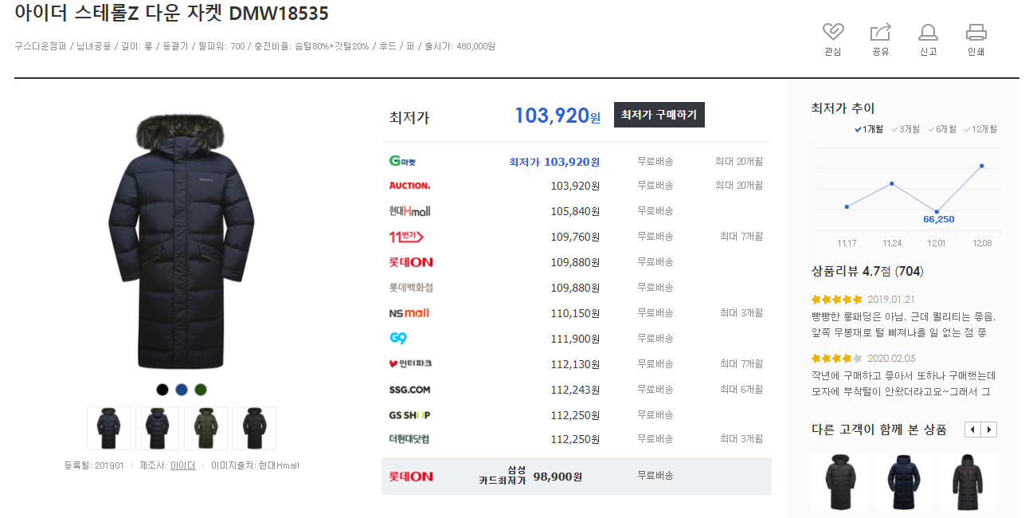Open the SSG.COM store logo
The height and width of the screenshot is (518, 1025).
(409, 390)
